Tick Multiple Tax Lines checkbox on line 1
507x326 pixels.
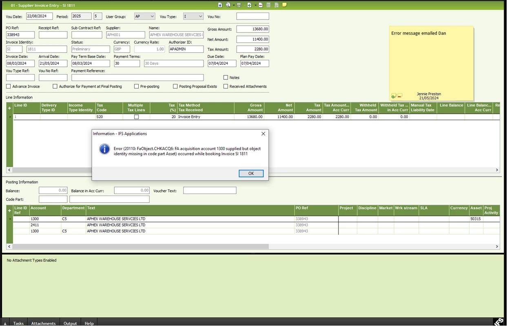click(x=136, y=117)
